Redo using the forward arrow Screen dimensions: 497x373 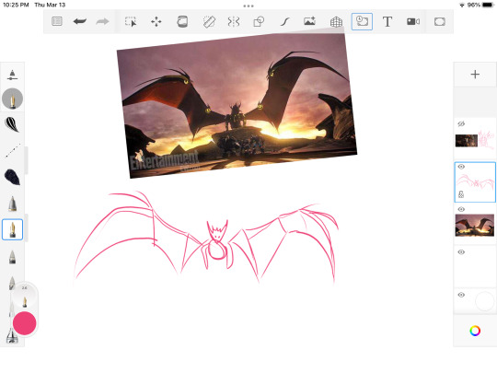coord(102,21)
